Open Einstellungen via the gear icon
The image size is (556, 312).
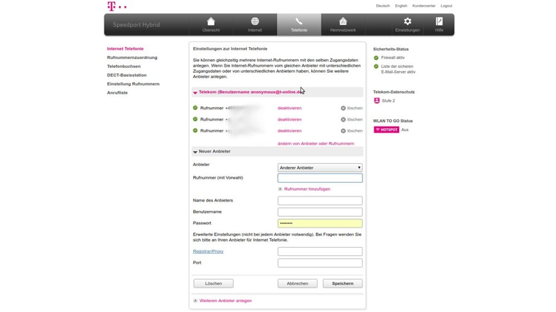point(407,21)
